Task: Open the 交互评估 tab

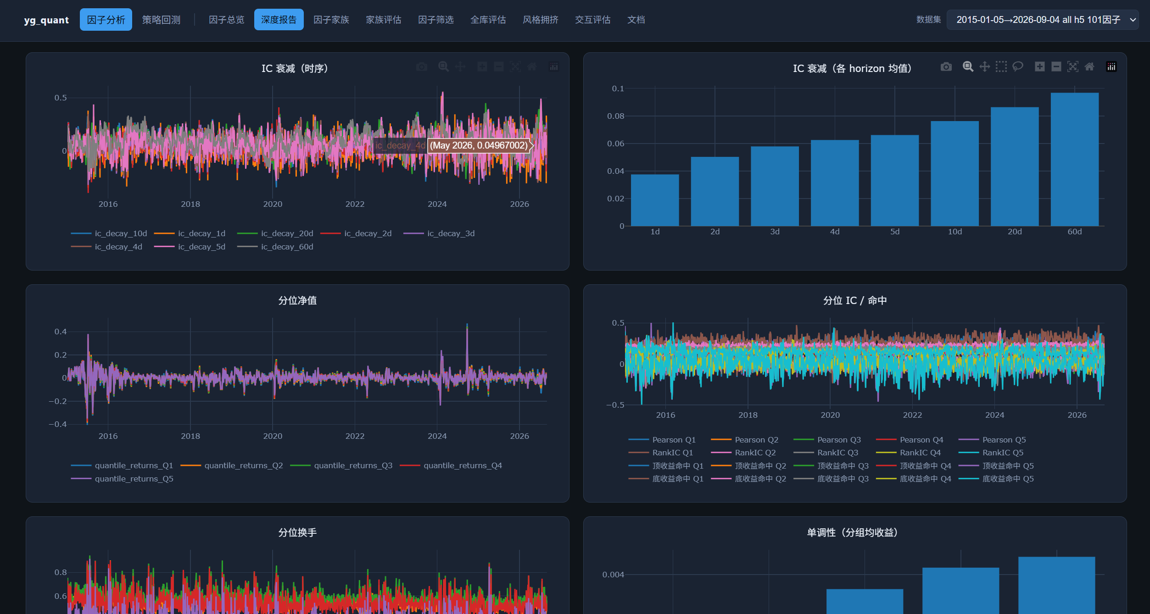Action: point(593,20)
